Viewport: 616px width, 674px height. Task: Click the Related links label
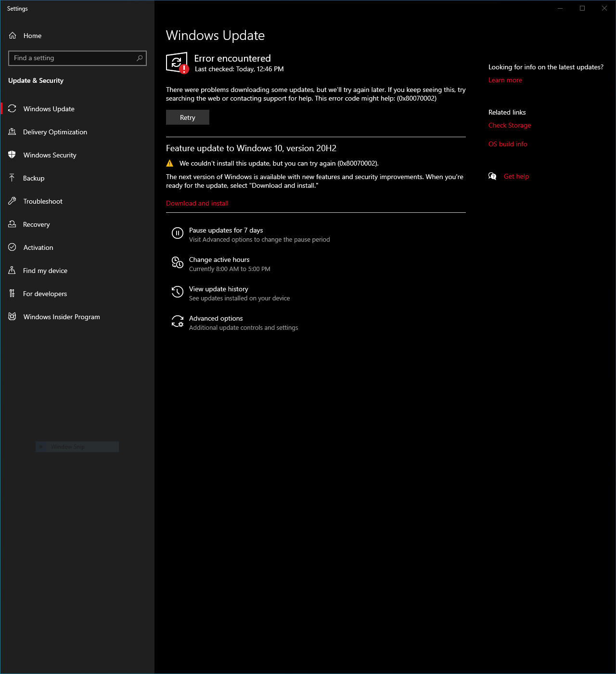[507, 112]
